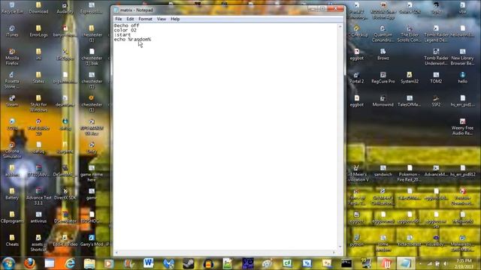Select the chesstester (1) bak file
The width and height of the screenshot is (481, 270).
click(92, 57)
